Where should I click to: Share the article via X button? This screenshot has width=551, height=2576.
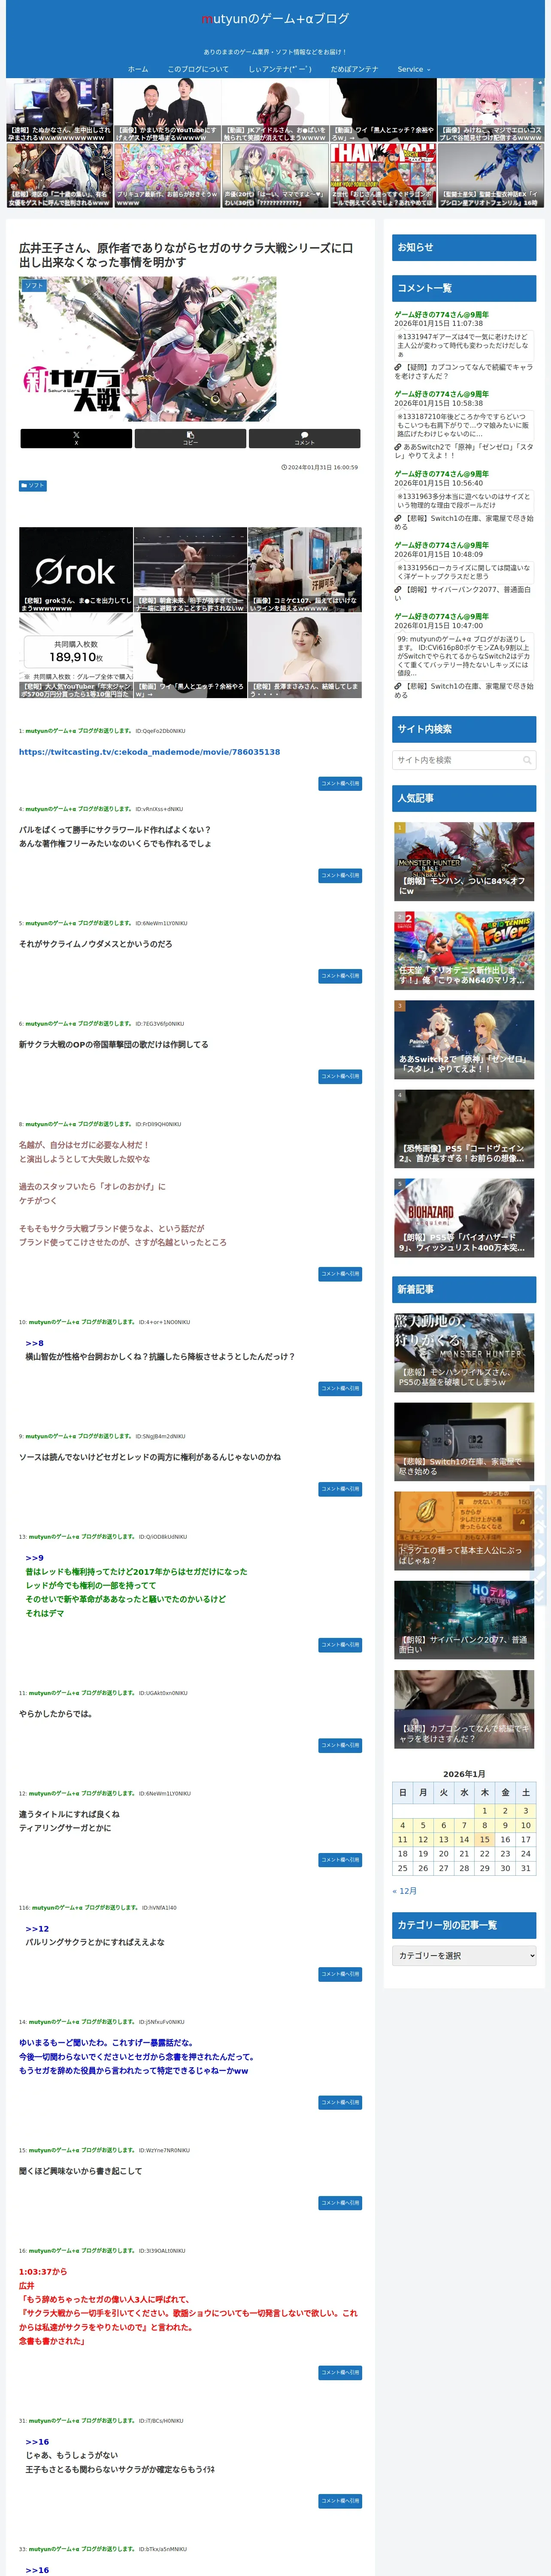(76, 438)
